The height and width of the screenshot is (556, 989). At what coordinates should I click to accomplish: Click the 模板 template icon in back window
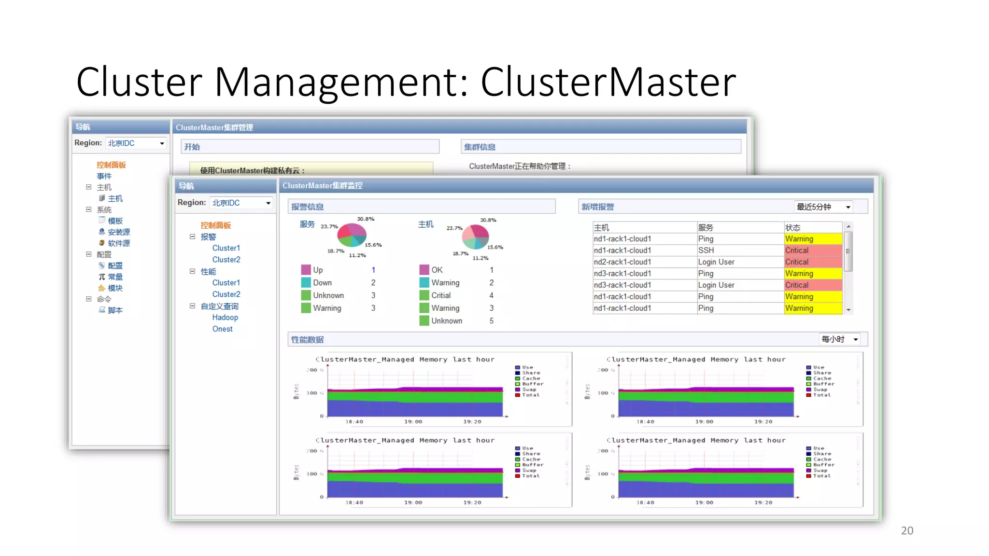coord(102,221)
